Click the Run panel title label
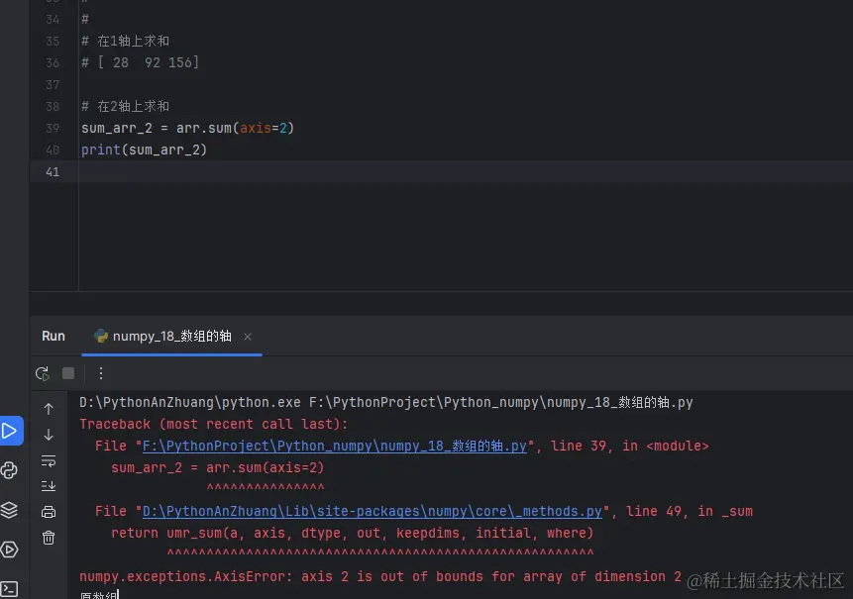The width and height of the screenshot is (853, 599). point(53,337)
